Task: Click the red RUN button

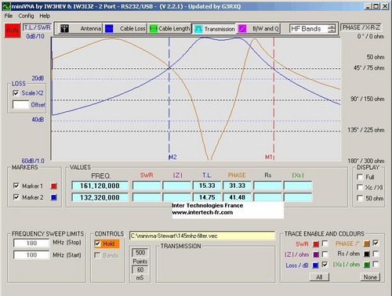Action: (x=13, y=31)
